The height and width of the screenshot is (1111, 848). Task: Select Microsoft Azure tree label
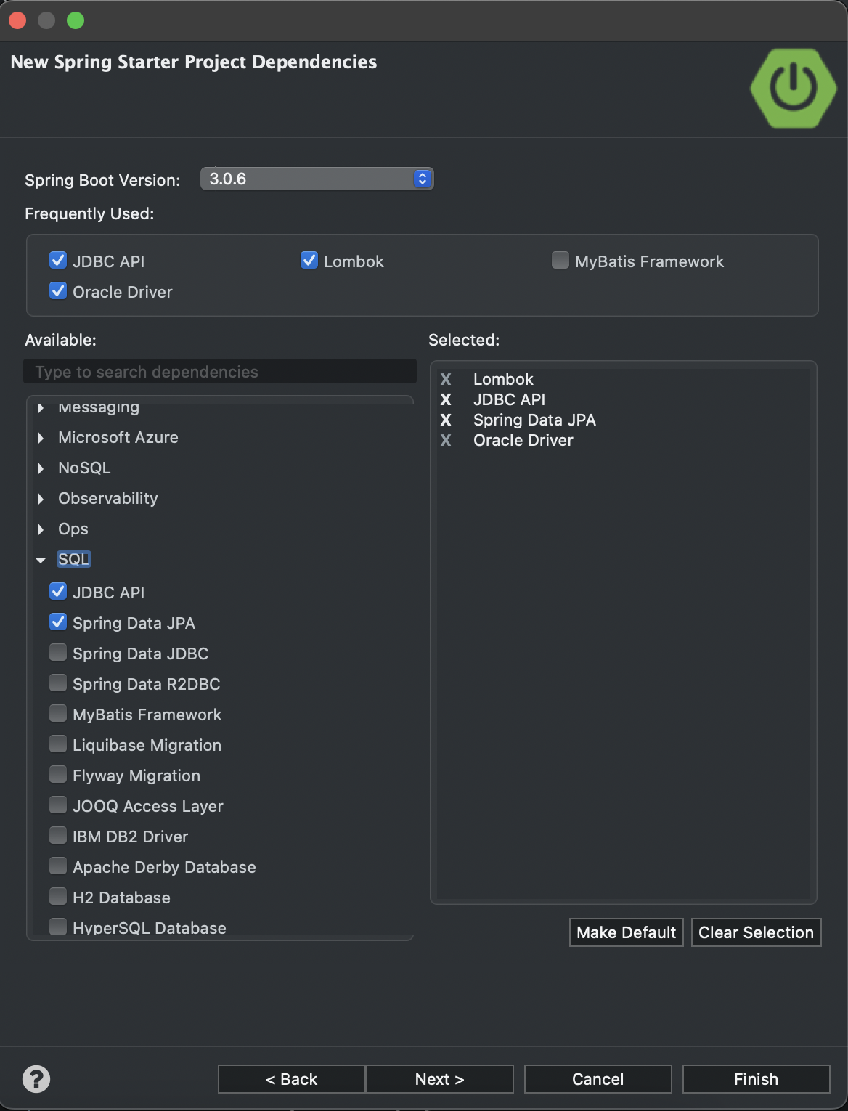118,437
